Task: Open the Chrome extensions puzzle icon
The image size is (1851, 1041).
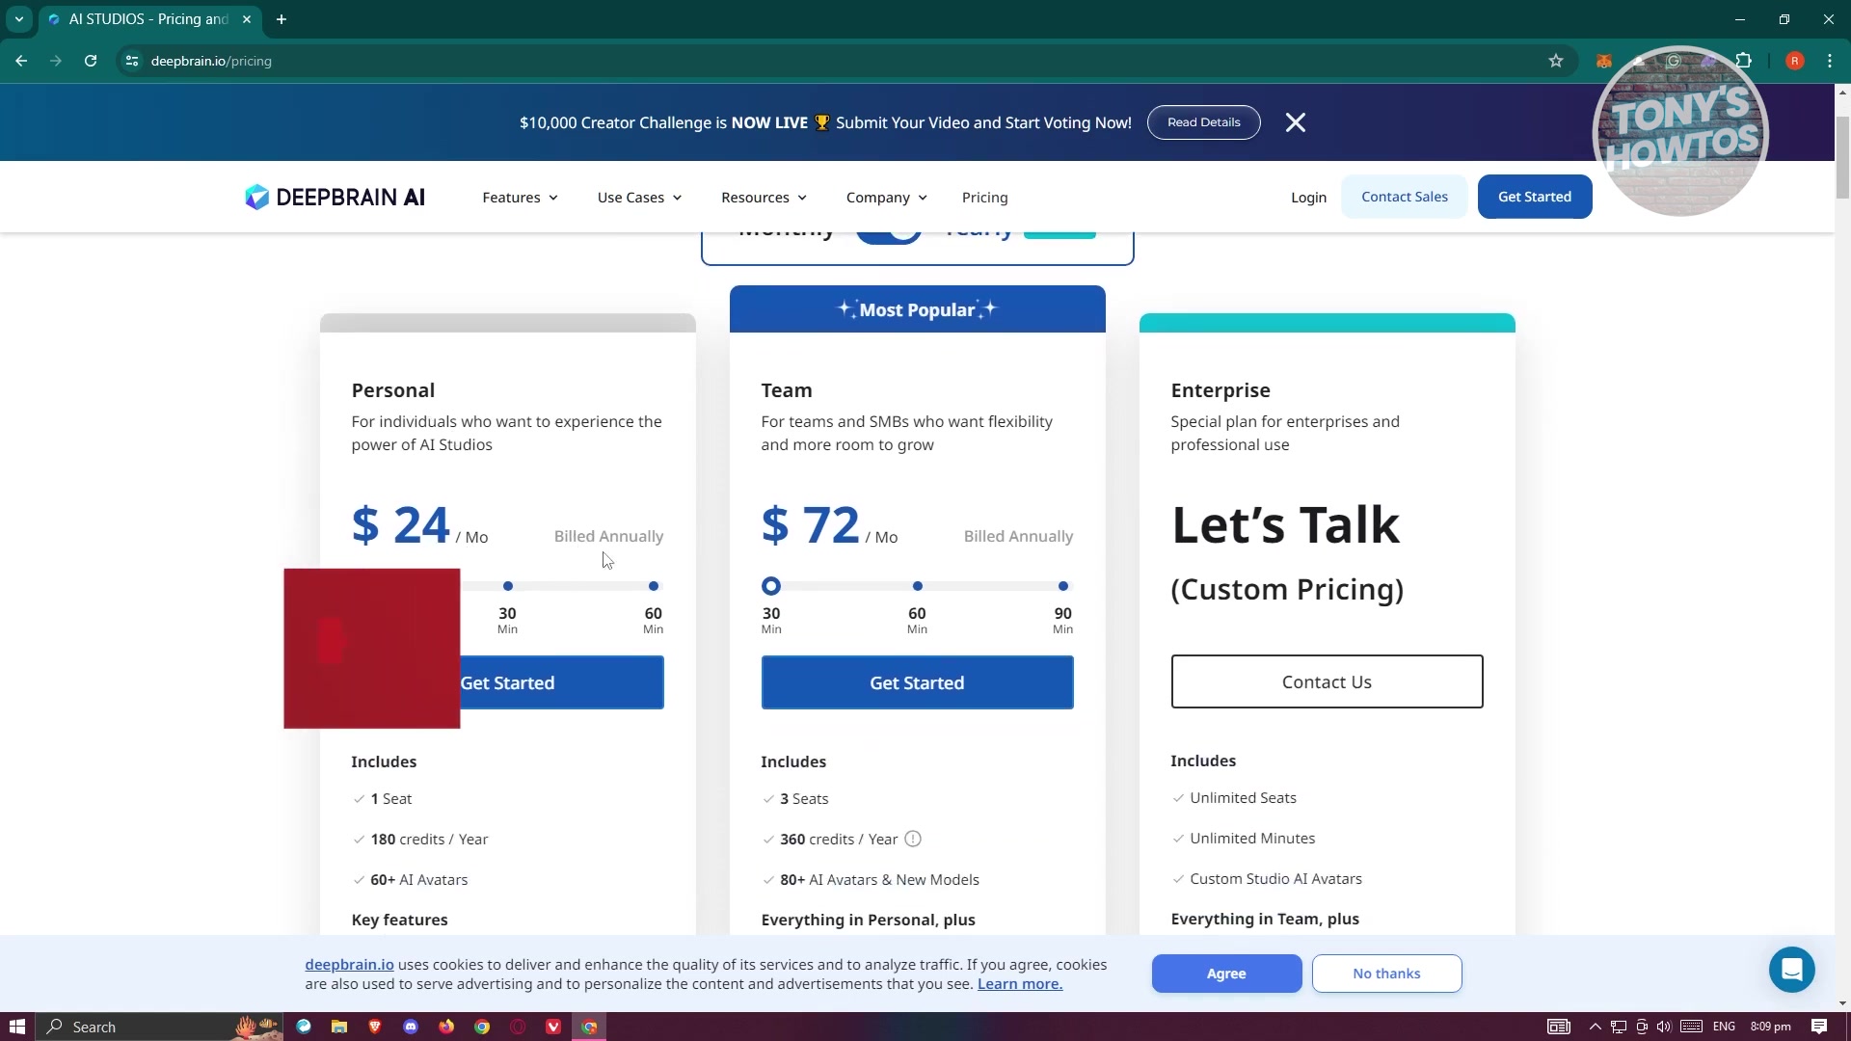Action: click(x=1743, y=61)
